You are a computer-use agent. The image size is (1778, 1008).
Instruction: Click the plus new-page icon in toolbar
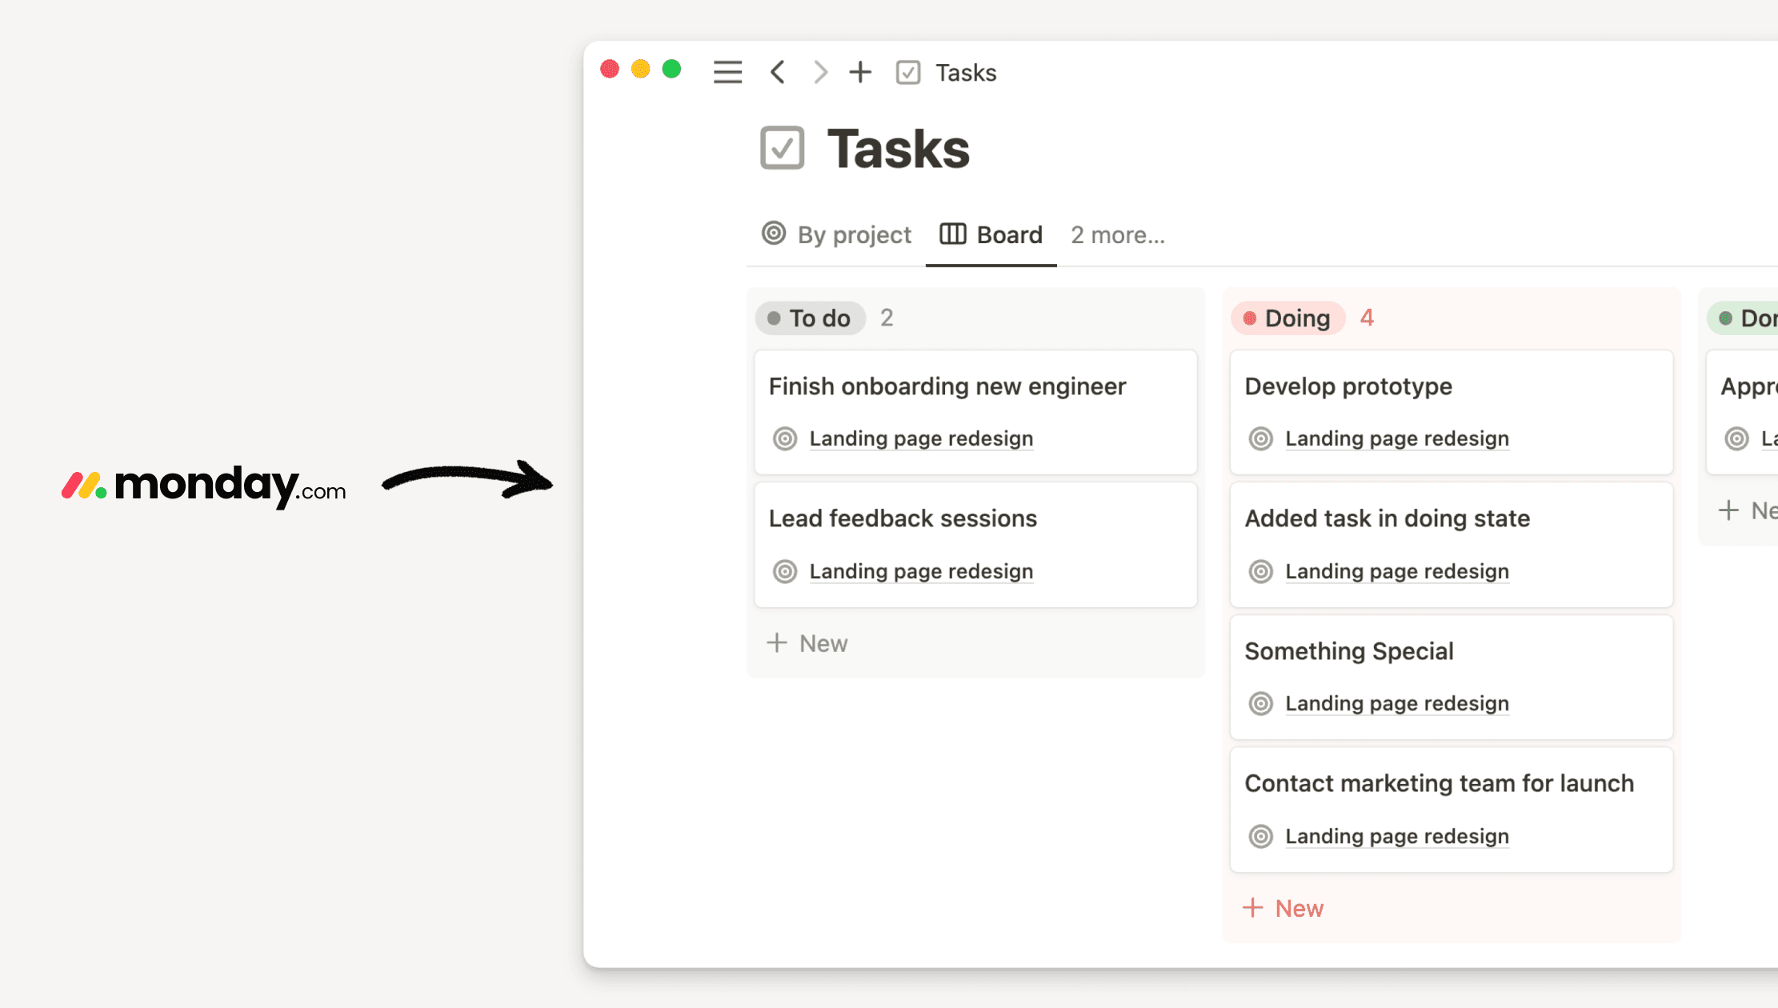(x=860, y=72)
